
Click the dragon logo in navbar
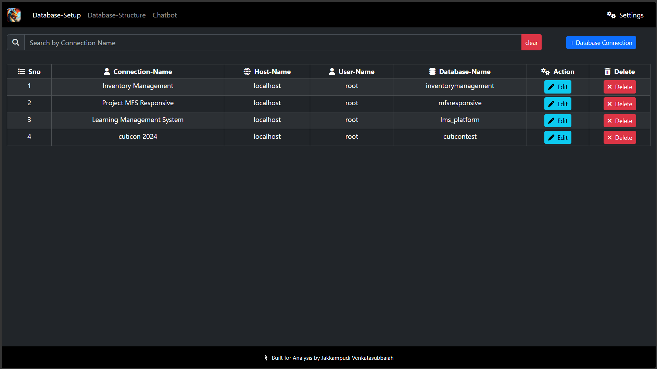point(14,15)
